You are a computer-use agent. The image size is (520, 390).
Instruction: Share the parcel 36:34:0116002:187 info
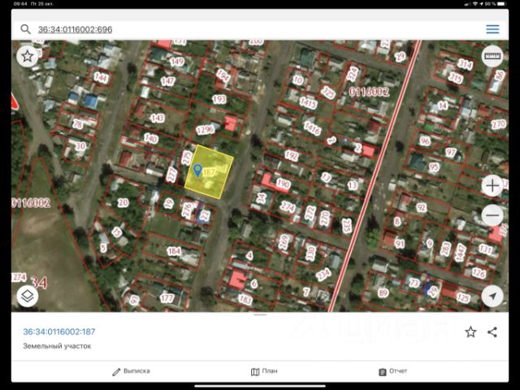[492, 331]
